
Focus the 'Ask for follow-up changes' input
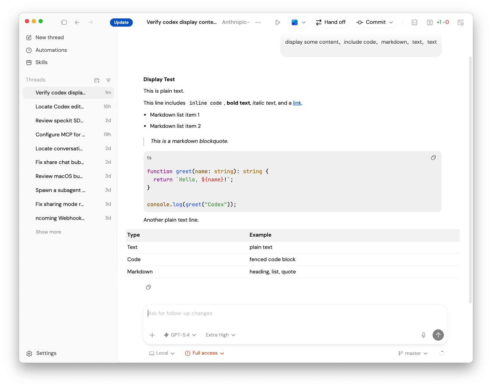pos(295,313)
